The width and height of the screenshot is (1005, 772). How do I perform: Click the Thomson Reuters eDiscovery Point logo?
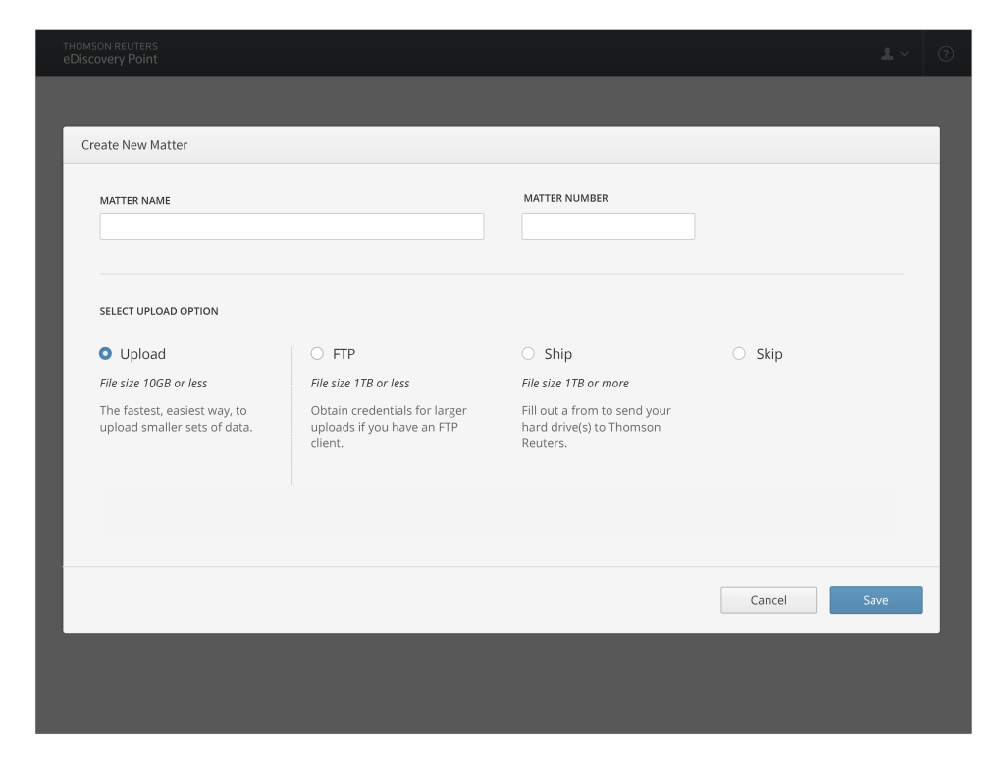pyautogui.click(x=110, y=53)
